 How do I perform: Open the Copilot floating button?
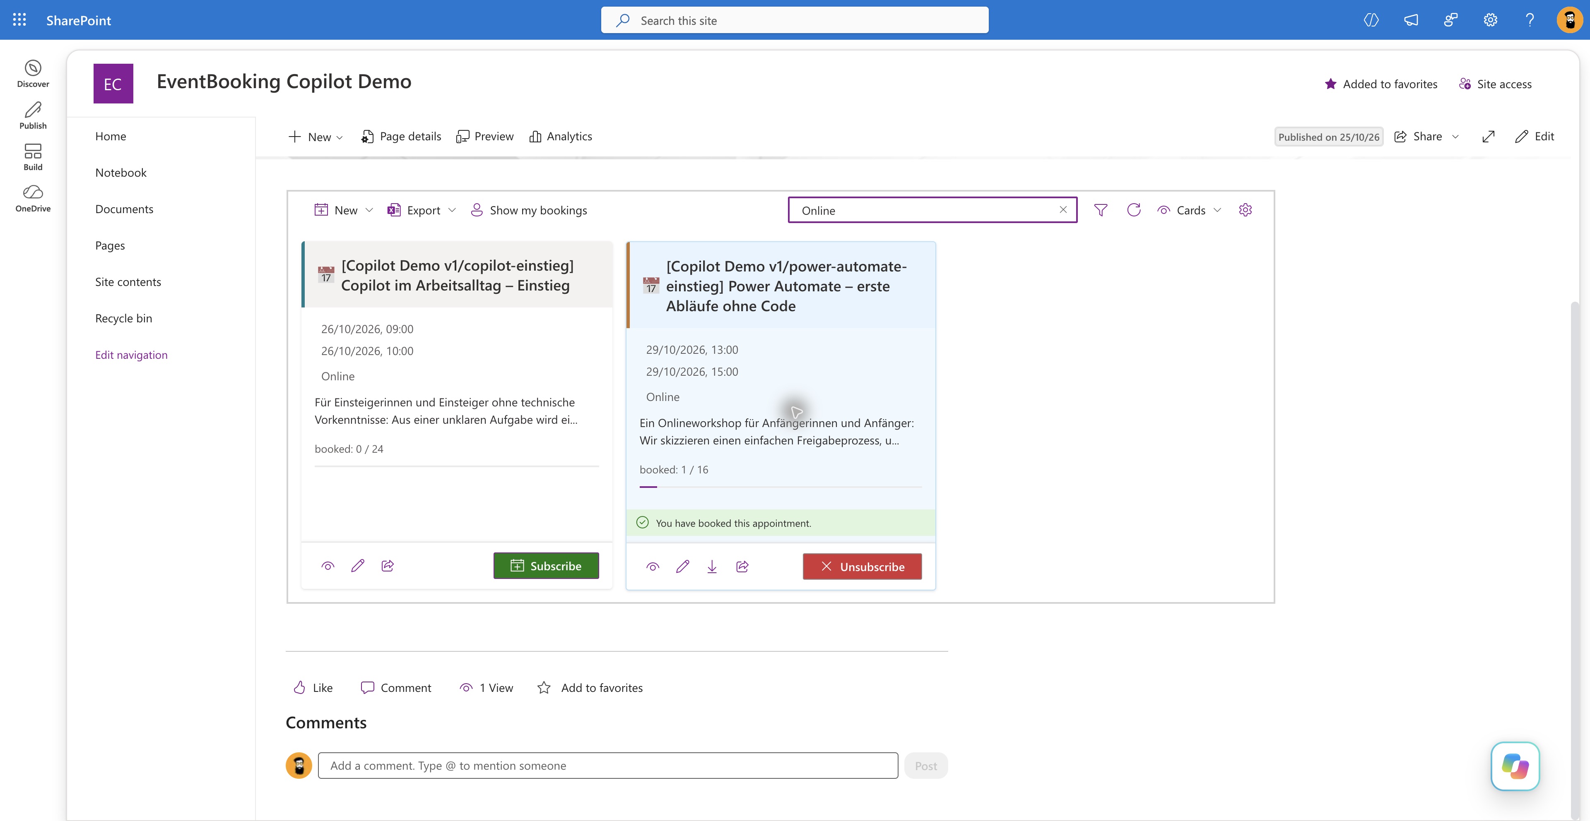pyautogui.click(x=1515, y=766)
